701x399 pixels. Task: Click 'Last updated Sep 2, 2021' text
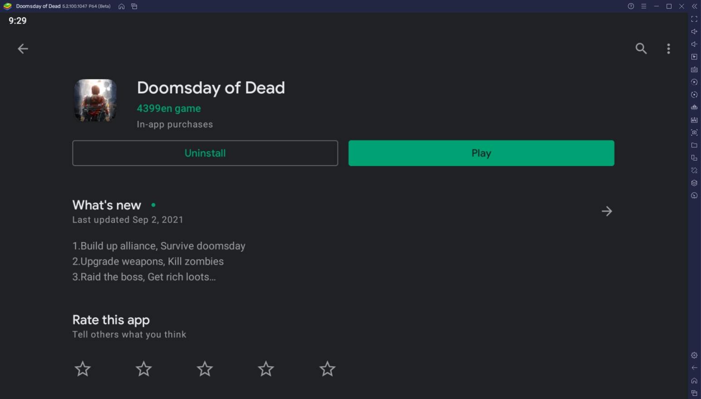(128, 220)
